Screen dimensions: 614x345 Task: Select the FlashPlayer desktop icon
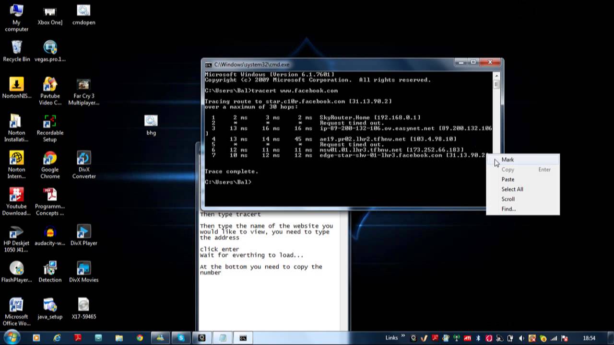16,272
